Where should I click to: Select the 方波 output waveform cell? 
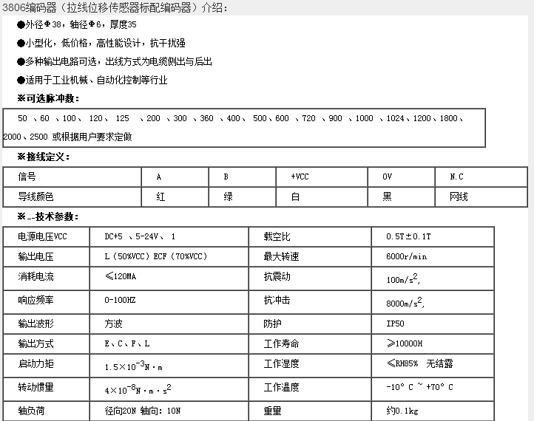click(113, 324)
